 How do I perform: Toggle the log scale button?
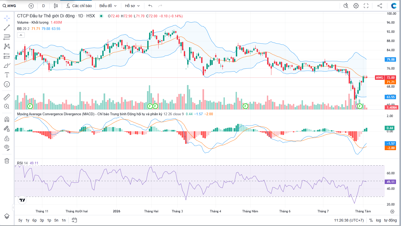click(x=378, y=220)
